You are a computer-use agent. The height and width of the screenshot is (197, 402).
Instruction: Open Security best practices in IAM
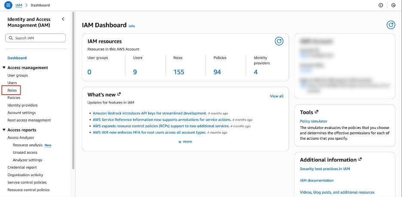pos(325,169)
